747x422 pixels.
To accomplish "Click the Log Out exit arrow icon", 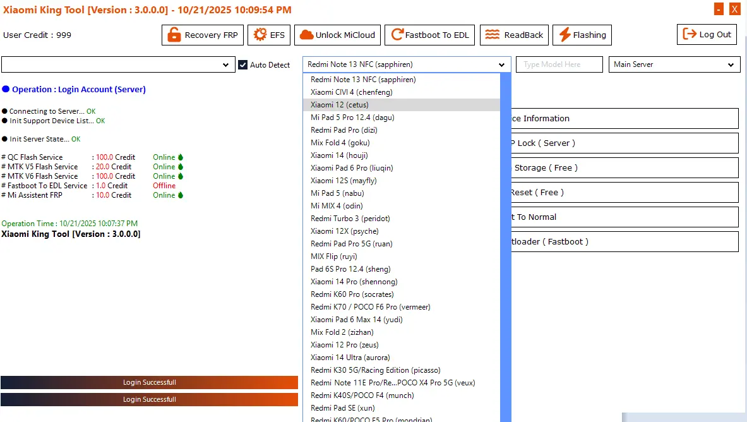I will pos(690,34).
